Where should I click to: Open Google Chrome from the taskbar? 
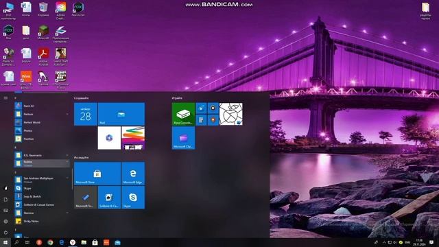[x=50, y=242]
